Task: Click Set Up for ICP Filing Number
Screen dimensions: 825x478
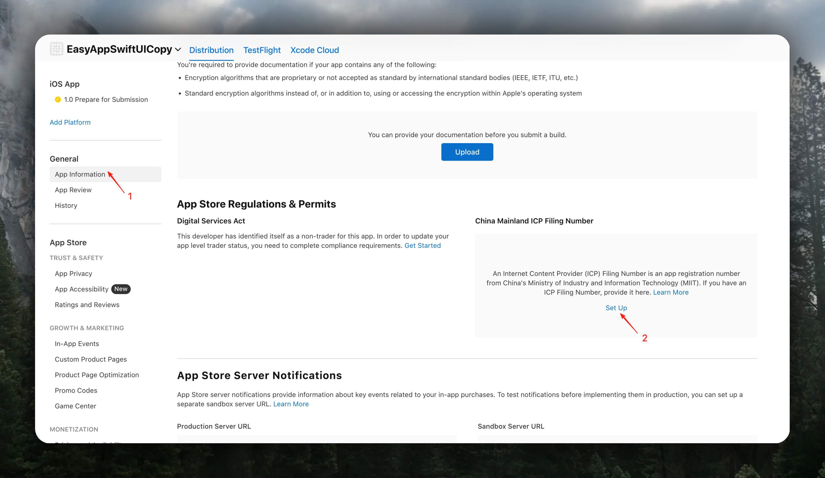Action: 616,308
